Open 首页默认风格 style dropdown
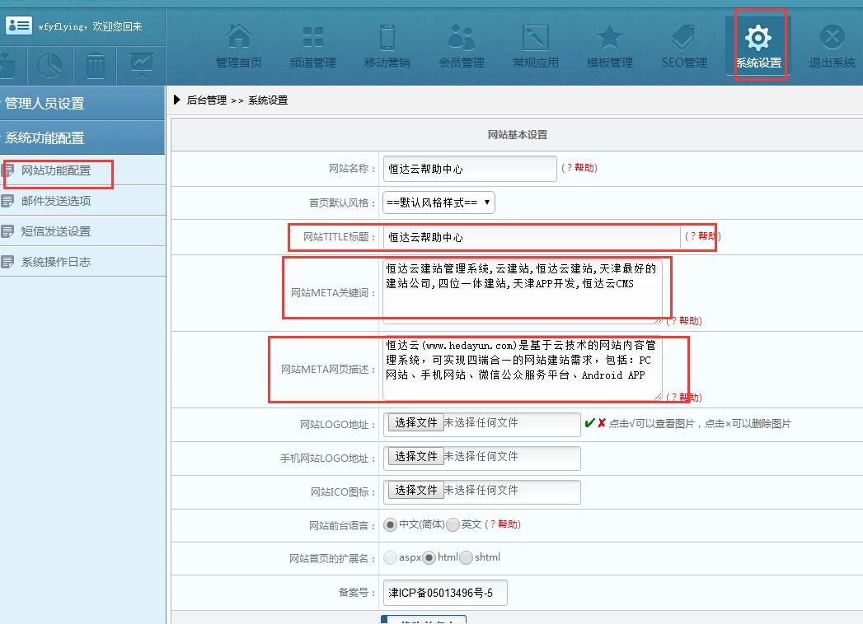Screen dimensions: 863x624 439,202
